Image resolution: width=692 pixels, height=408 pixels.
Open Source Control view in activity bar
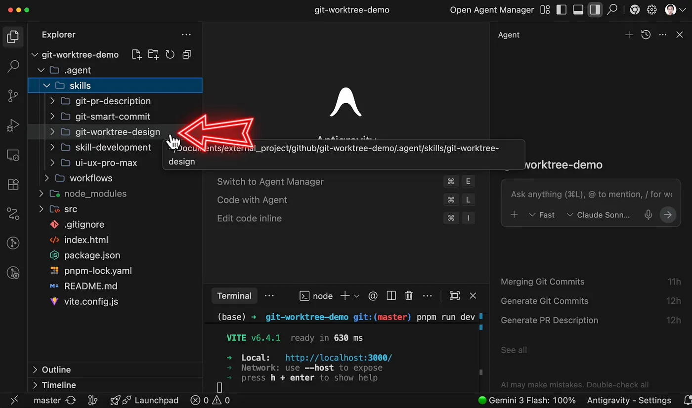click(13, 96)
